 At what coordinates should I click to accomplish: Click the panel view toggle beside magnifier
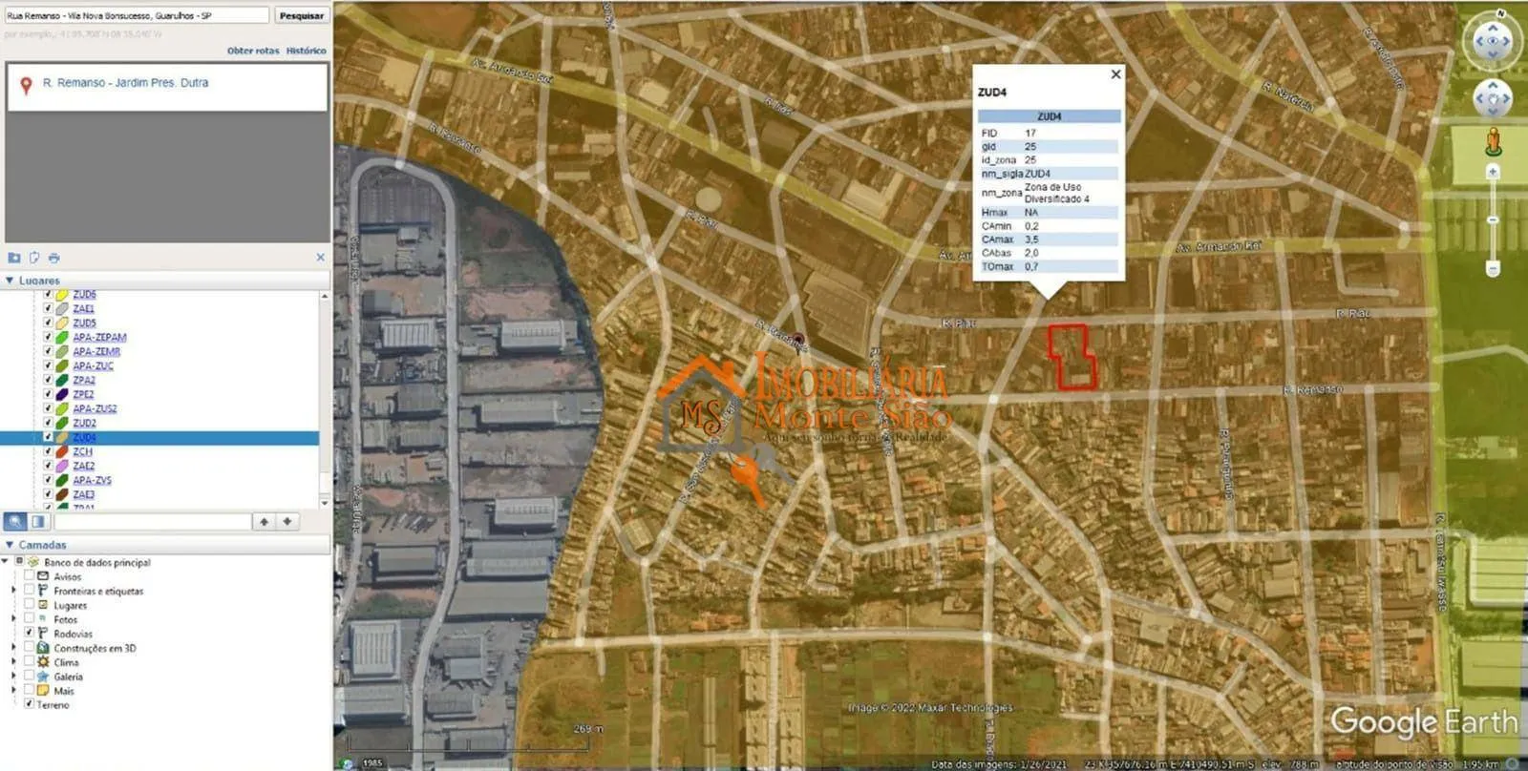[38, 521]
